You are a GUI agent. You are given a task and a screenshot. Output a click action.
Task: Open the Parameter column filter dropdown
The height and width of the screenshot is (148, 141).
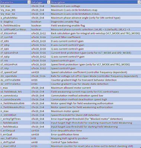[x=29, y=2]
